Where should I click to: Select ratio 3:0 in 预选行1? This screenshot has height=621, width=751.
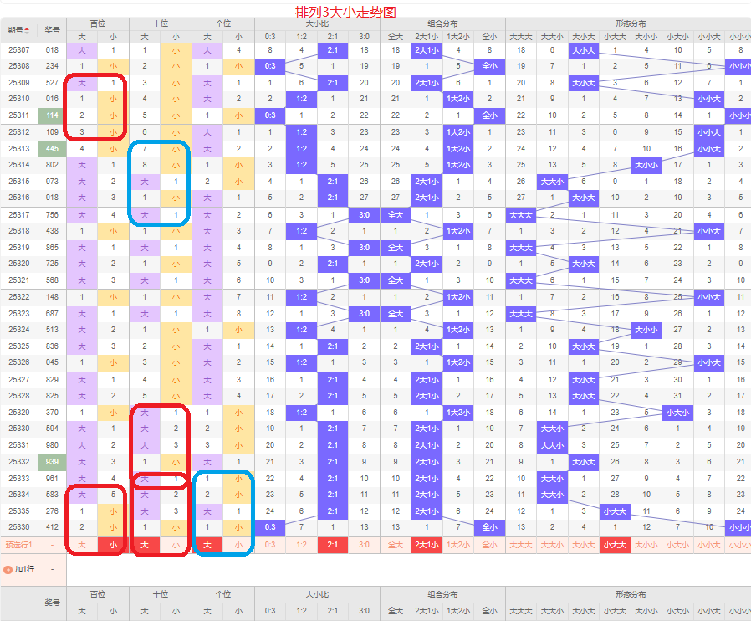pyautogui.click(x=364, y=545)
